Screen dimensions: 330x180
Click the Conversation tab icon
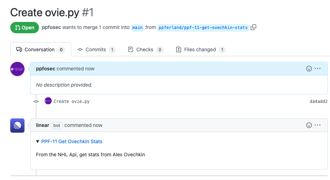point(19,50)
